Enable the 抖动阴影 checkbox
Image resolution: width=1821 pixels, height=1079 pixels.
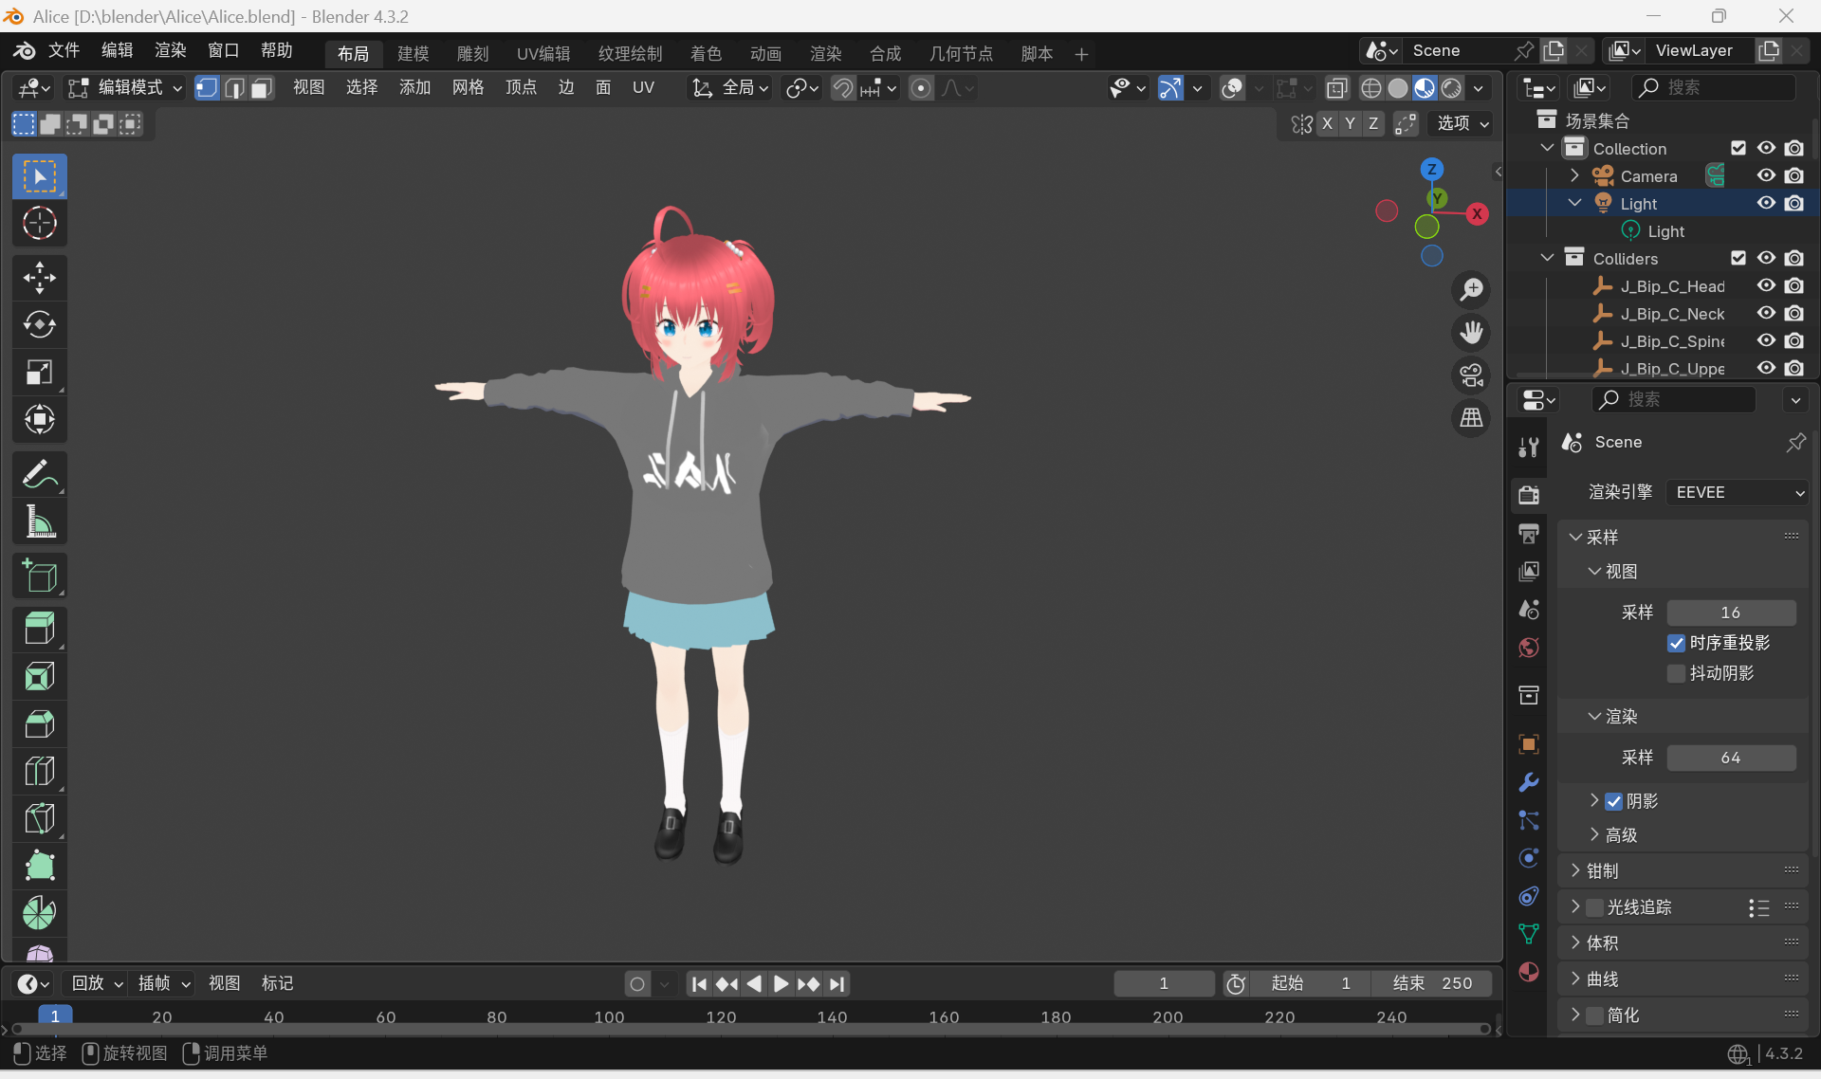[x=1676, y=673]
